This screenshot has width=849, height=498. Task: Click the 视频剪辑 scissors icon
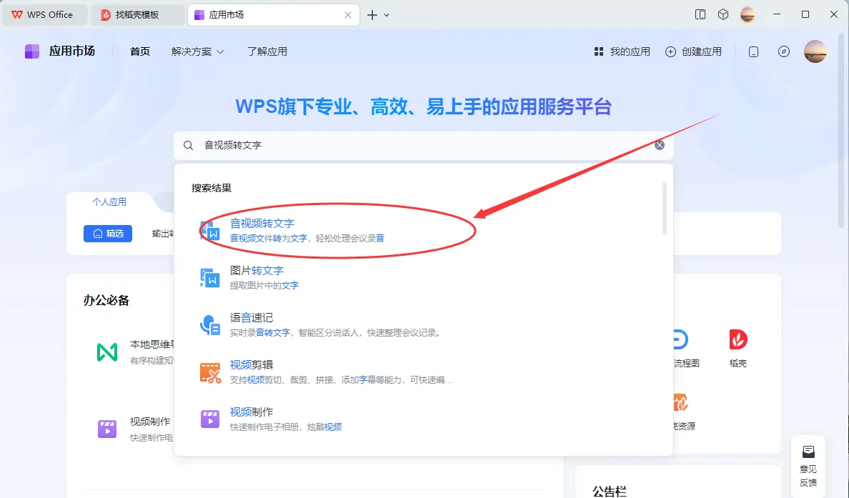[209, 372]
